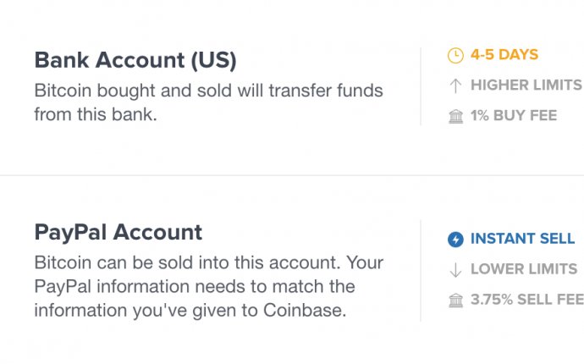This screenshot has height=364, width=584.
Task: Click the PayPal description mentioning Coinbase information
Action: (x=208, y=286)
